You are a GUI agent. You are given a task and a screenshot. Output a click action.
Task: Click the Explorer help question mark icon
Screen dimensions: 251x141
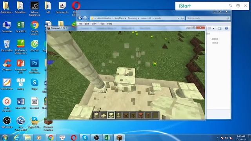[x=226, y=29]
